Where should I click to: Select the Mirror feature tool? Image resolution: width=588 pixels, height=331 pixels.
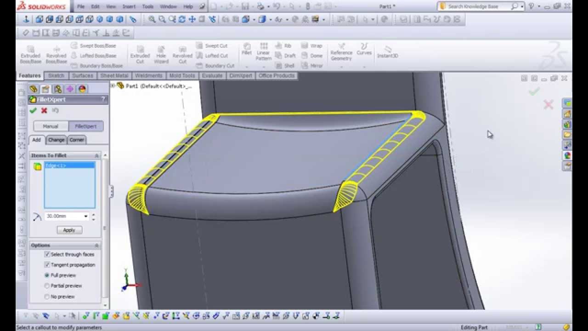pyautogui.click(x=312, y=66)
